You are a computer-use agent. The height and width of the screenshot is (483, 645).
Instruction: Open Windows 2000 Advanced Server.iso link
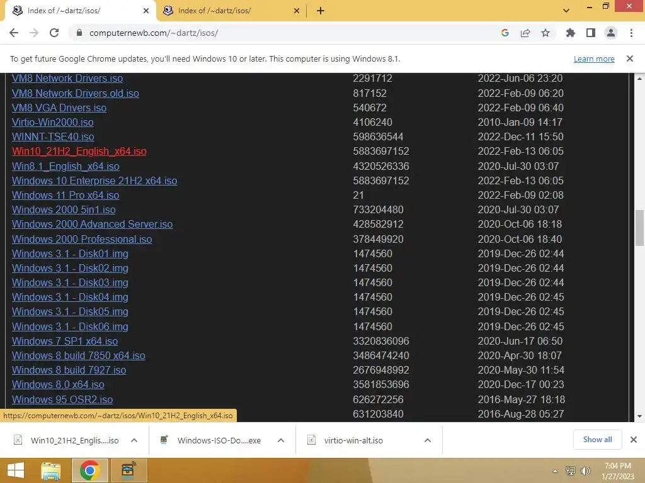click(92, 224)
